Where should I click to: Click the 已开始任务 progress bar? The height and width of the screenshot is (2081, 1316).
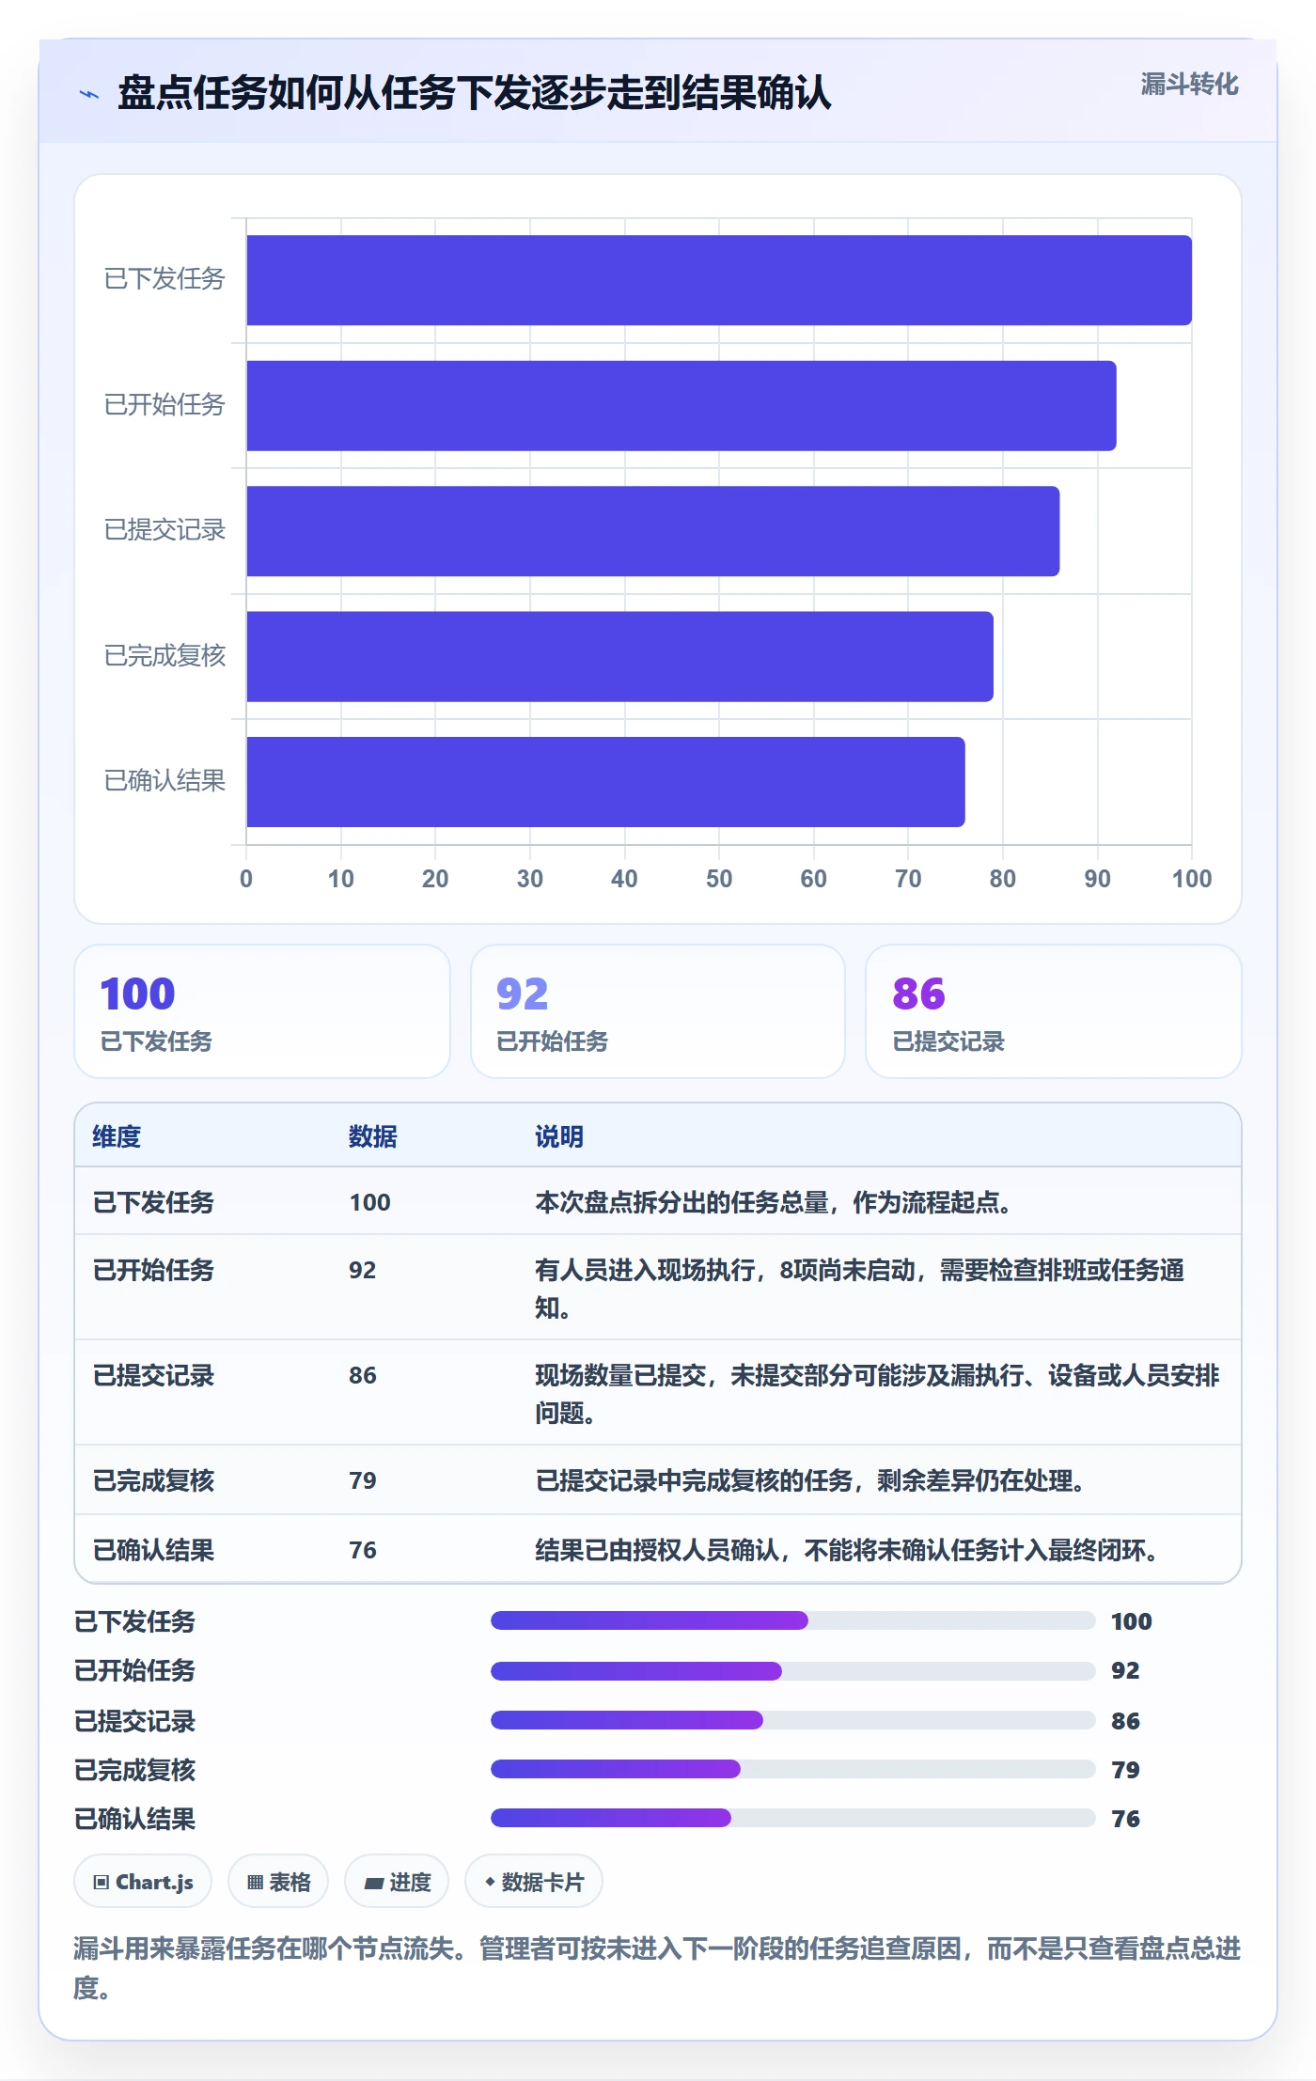pyautogui.click(x=792, y=1670)
